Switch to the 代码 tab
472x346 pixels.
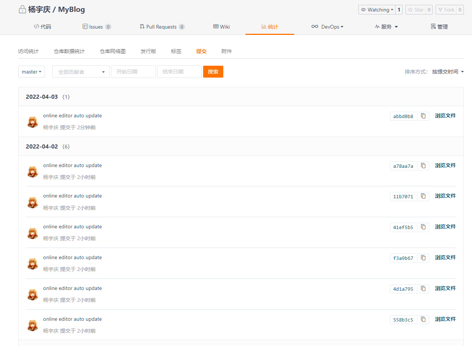point(42,27)
